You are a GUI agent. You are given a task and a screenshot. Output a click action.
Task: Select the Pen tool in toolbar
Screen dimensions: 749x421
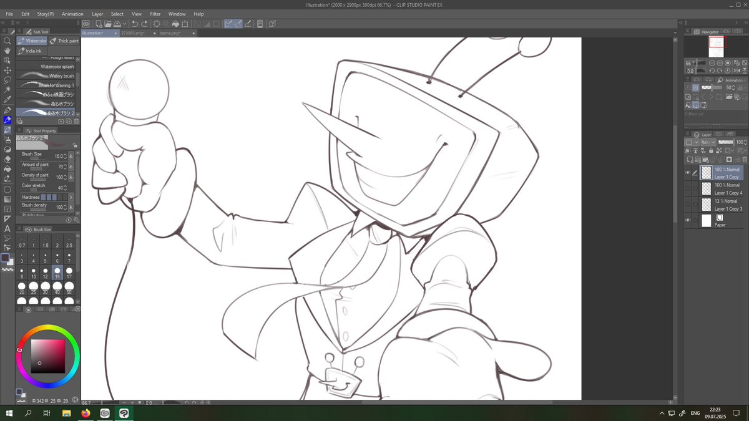click(x=7, y=110)
